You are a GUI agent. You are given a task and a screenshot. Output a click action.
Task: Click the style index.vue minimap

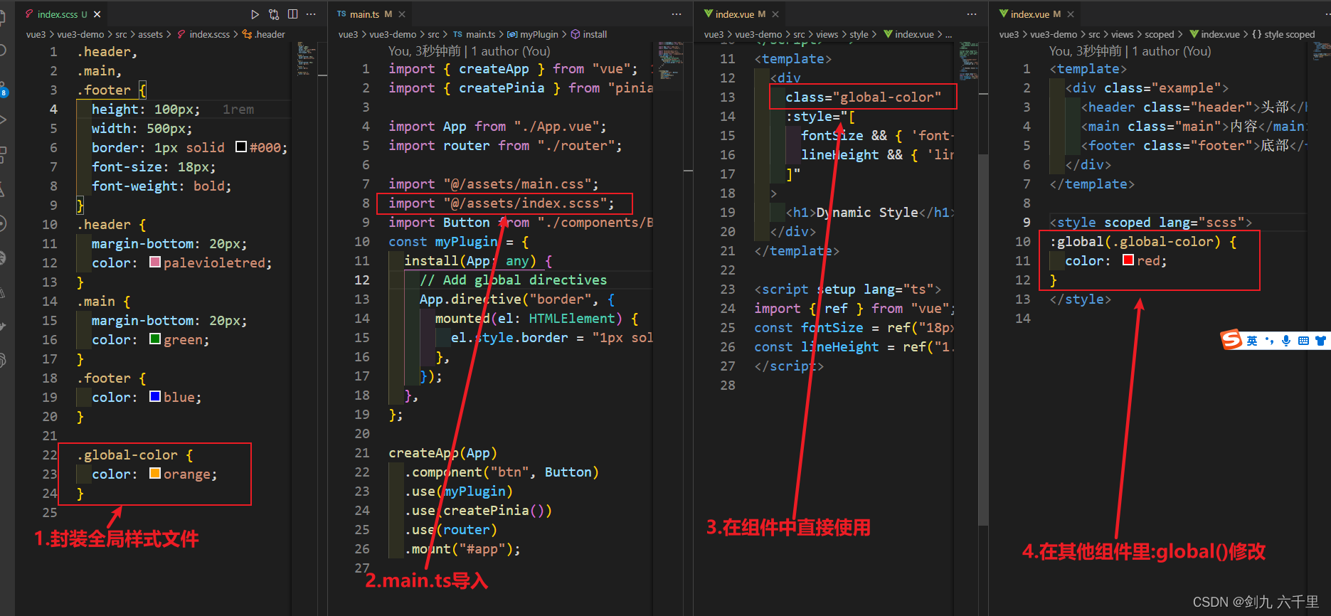click(968, 60)
